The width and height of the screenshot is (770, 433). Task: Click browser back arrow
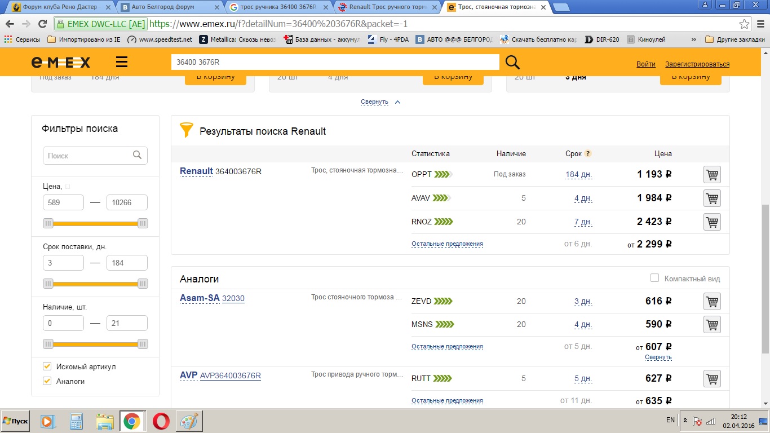10,24
